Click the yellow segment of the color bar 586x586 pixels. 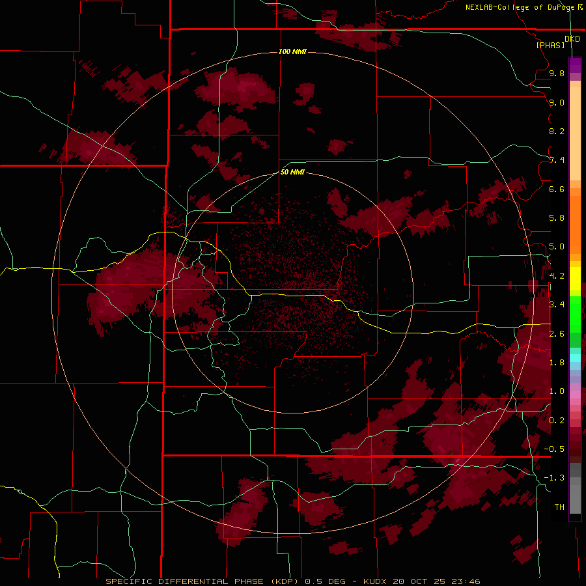coord(575,279)
